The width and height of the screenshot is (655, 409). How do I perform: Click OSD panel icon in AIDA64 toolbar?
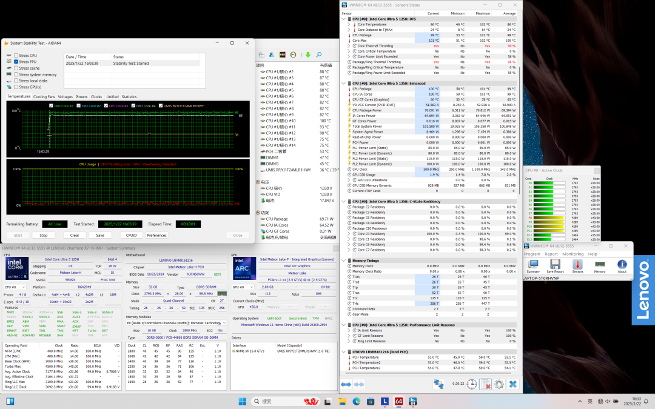point(283,55)
